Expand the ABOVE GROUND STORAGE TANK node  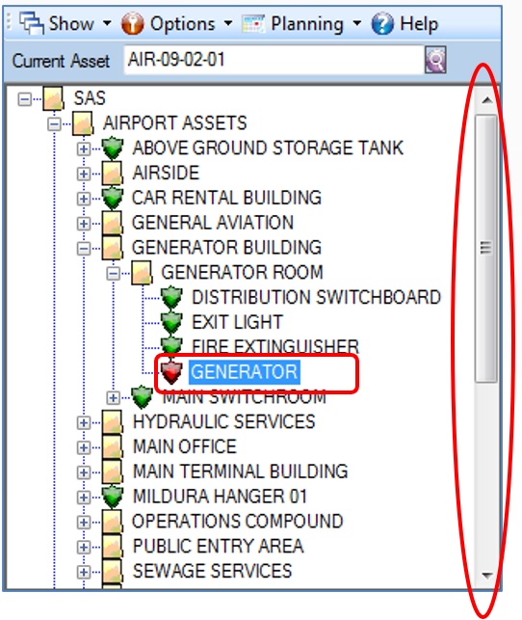(84, 149)
